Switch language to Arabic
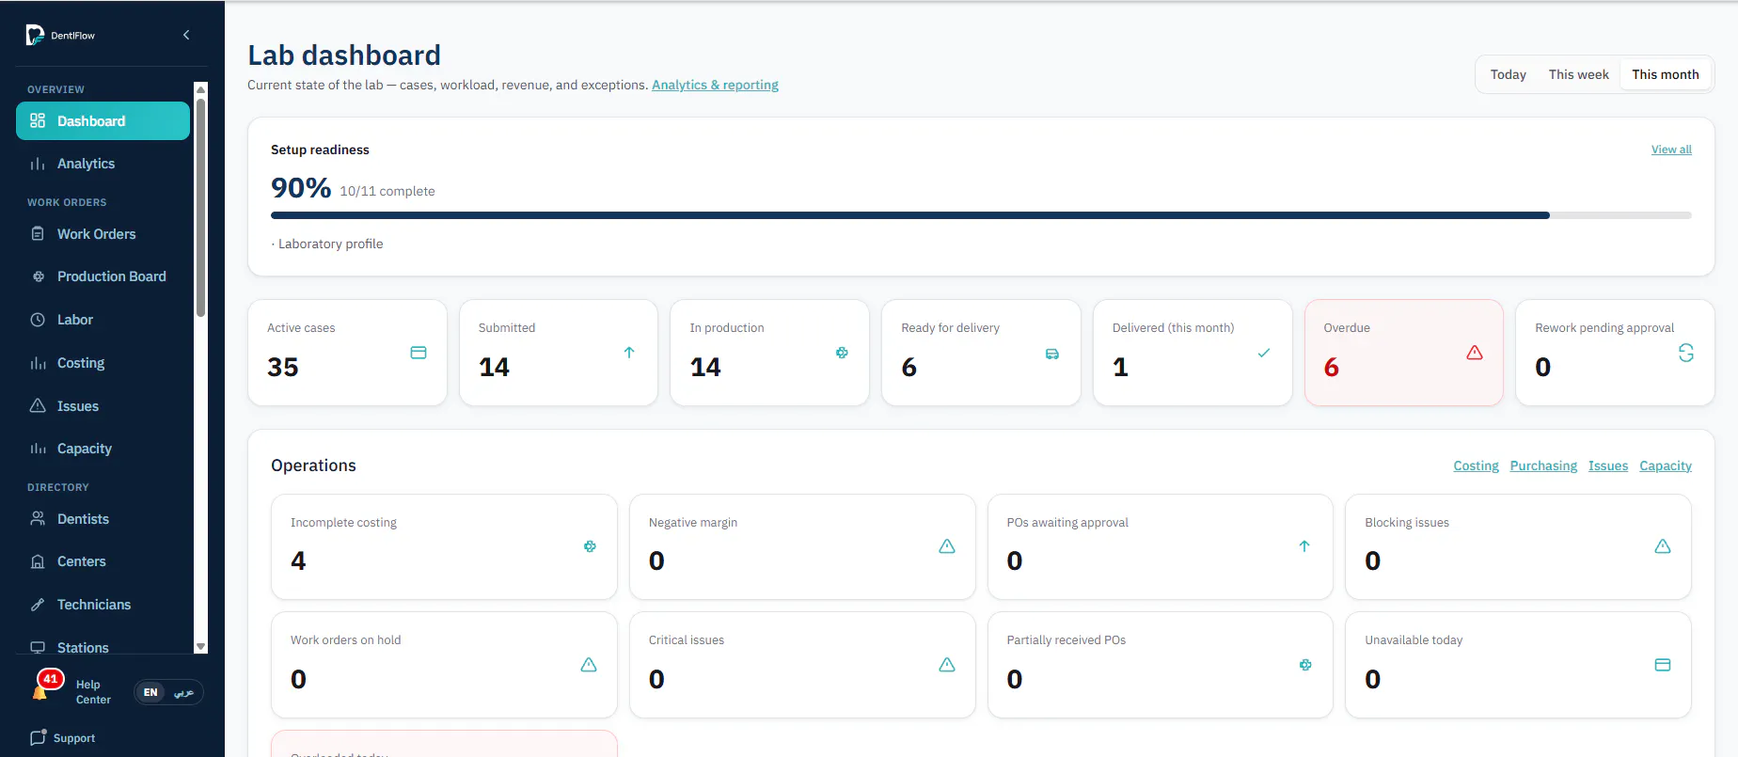This screenshot has height=757, width=1738. (184, 692)
